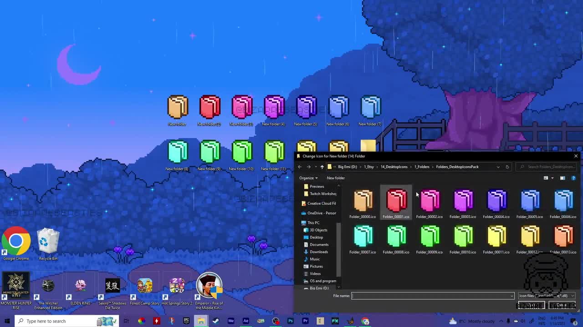The image size is (583, 327).
Task: Open the Recycle Bin
Action: pos(48,241)
